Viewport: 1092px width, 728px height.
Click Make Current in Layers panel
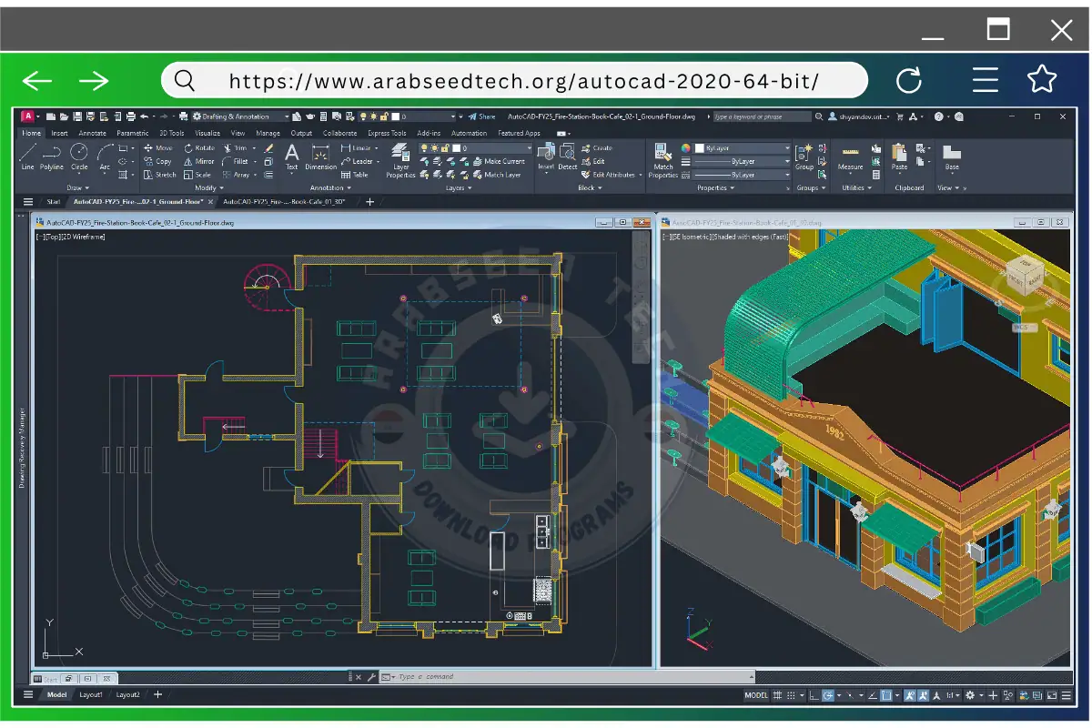tap(500, 161)
